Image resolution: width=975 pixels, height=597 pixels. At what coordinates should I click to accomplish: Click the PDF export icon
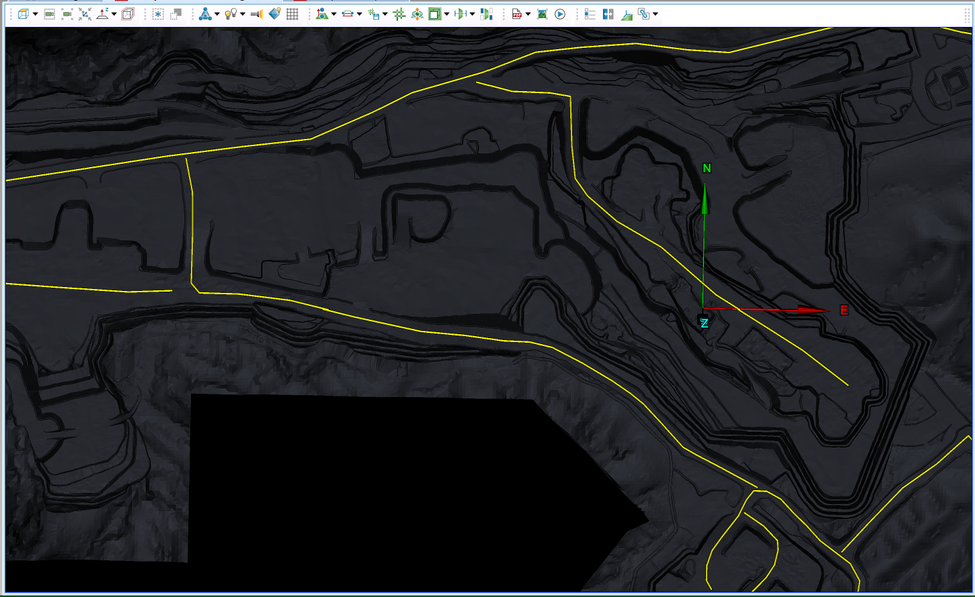(x=517, y=14)
